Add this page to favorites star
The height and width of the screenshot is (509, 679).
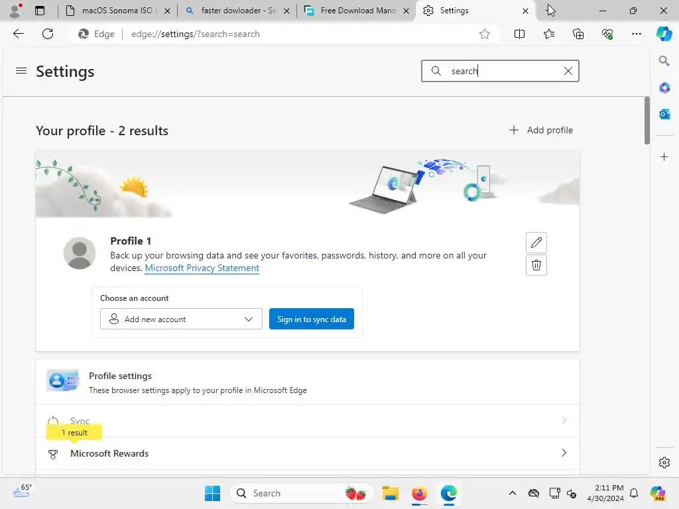click(x=485, y=34)
